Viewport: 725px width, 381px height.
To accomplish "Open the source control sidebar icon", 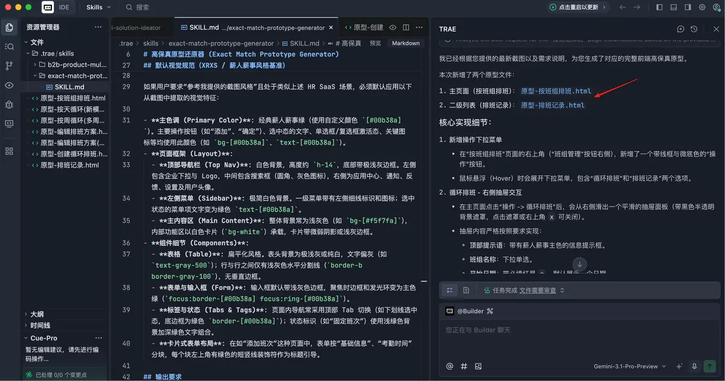I will [9, 66].
